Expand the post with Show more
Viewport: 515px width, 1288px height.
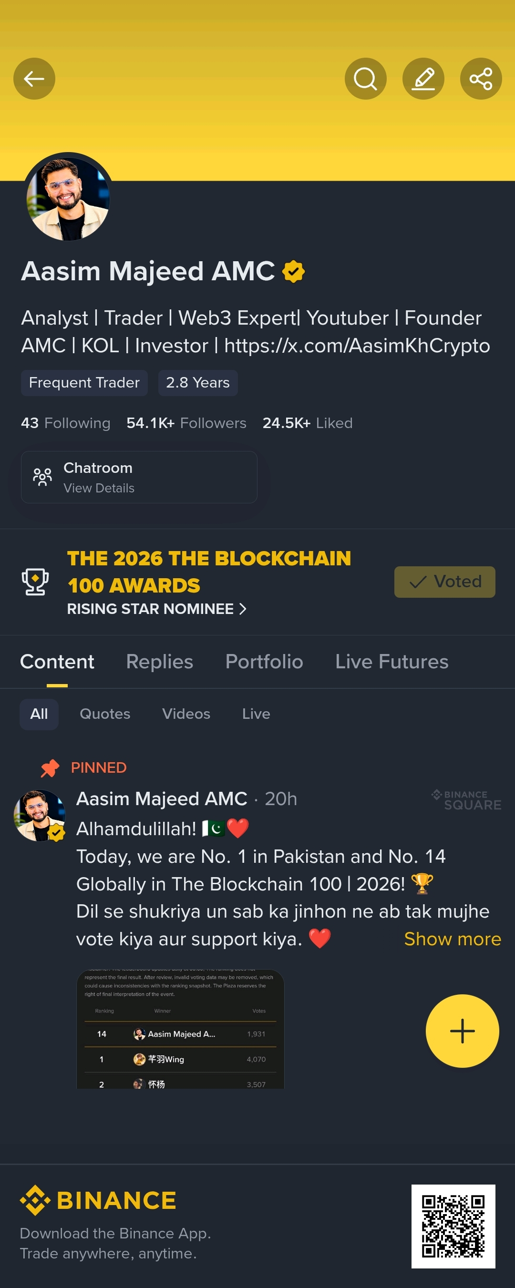point(452,939)
